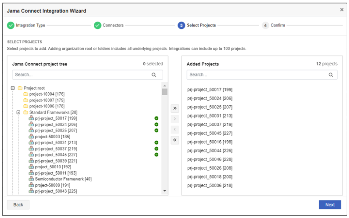
Task: Select prj-project_50011 [193] in tree
Action: click(56, 173)
